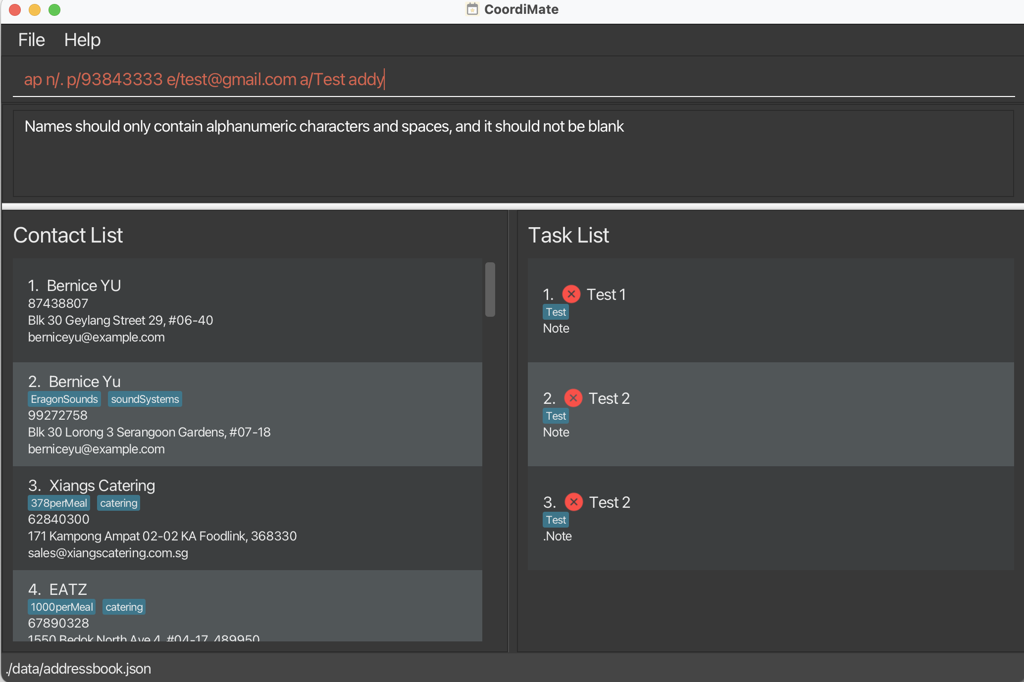Image resolution: width=1024 pixels, height=682 pixels.
Task: Click the addressbook.json path in status bar
Action: click(x=79, y=669)
